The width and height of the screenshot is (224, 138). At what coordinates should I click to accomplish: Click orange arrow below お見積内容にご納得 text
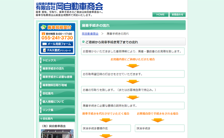pos(133,66)
